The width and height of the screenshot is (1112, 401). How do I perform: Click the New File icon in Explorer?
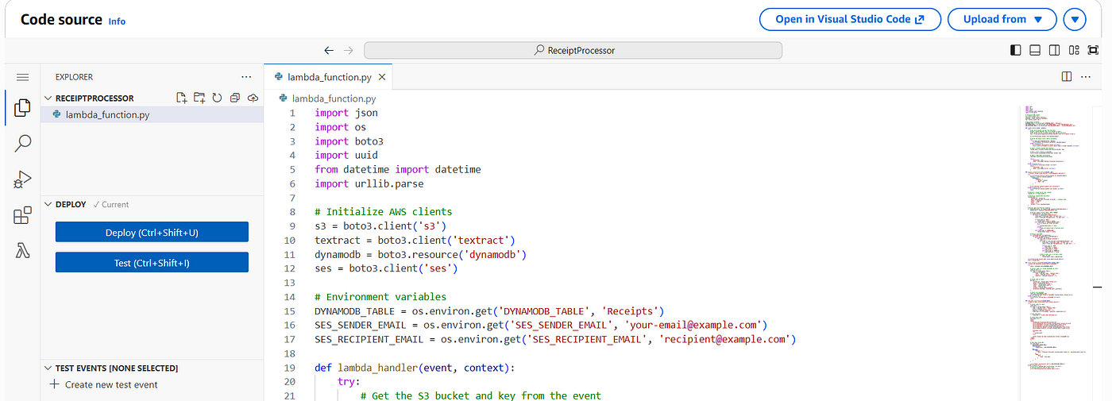tap(182, 98)
